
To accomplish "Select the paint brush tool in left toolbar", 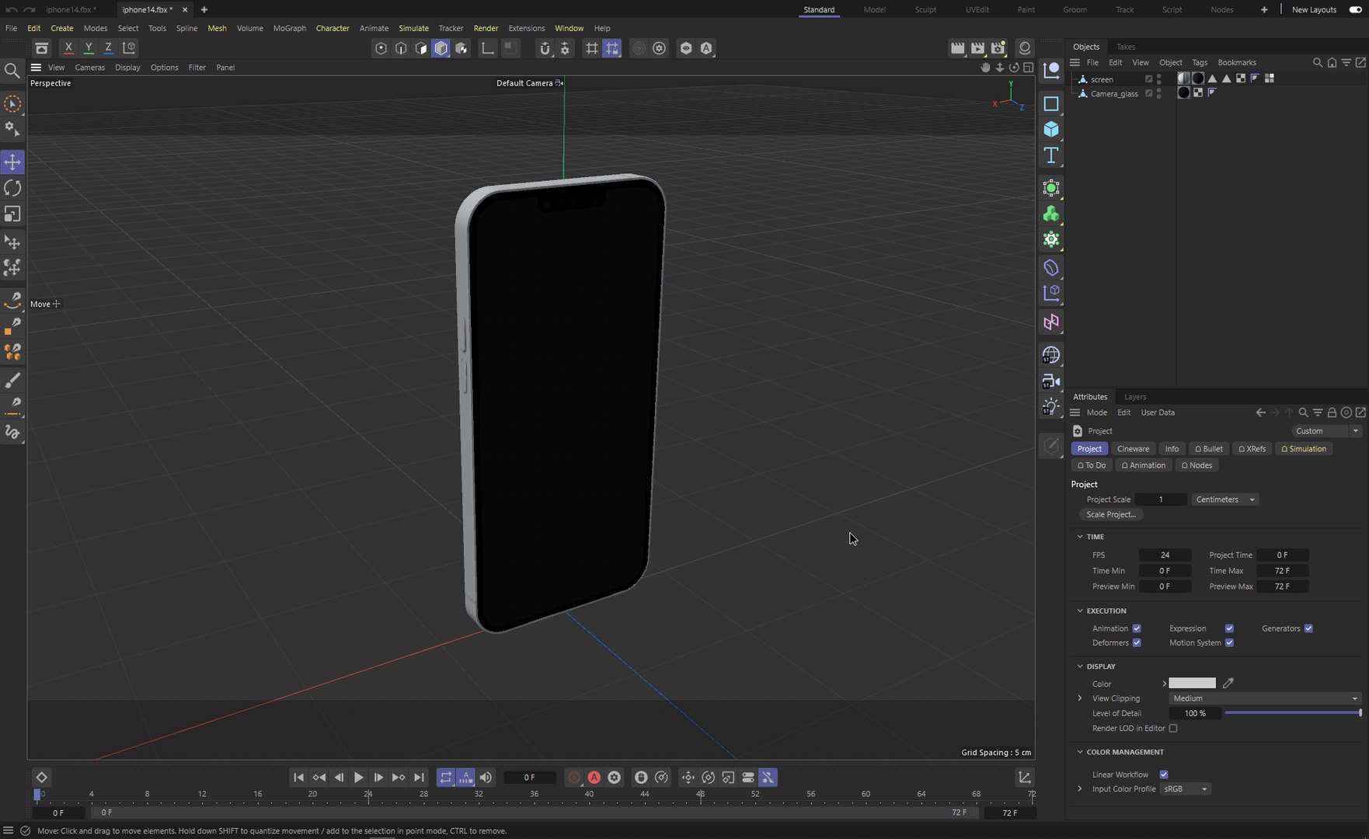I will point(13,380).
